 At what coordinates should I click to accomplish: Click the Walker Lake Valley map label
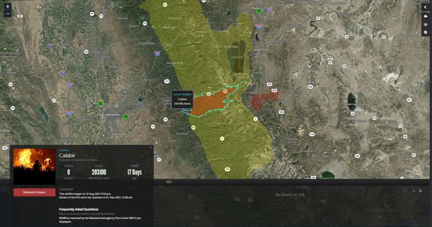355,104
